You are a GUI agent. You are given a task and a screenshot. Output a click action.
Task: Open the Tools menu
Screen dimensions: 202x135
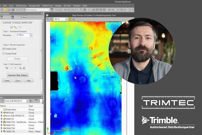click(11, 6)
